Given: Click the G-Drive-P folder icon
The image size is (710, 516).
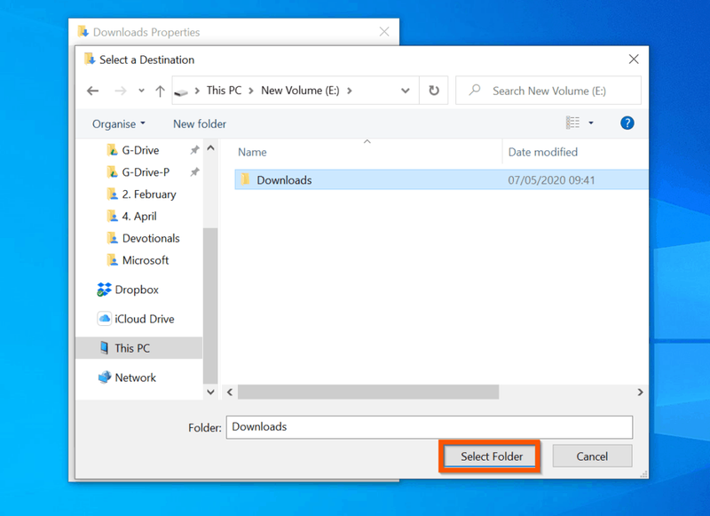Looking at the screenshot, I should [x=113, y=171].
